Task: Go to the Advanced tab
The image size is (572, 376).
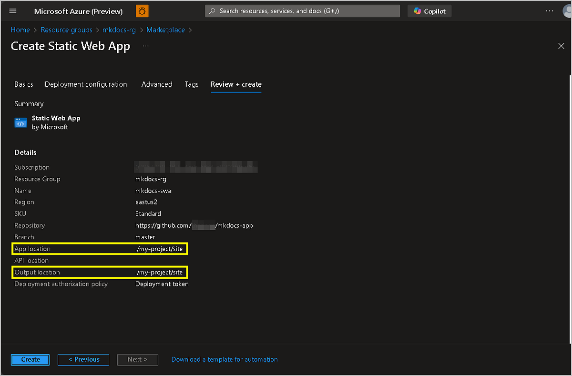Action: (x=157, y=84)
